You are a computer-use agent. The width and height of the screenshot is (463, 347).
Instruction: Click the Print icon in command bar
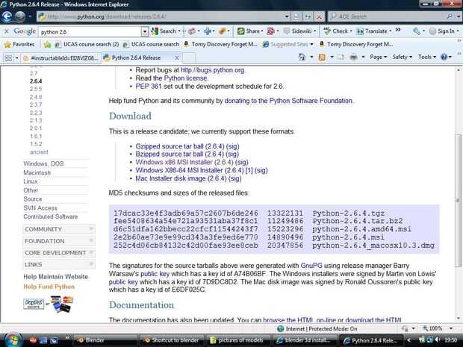[353, 57]
